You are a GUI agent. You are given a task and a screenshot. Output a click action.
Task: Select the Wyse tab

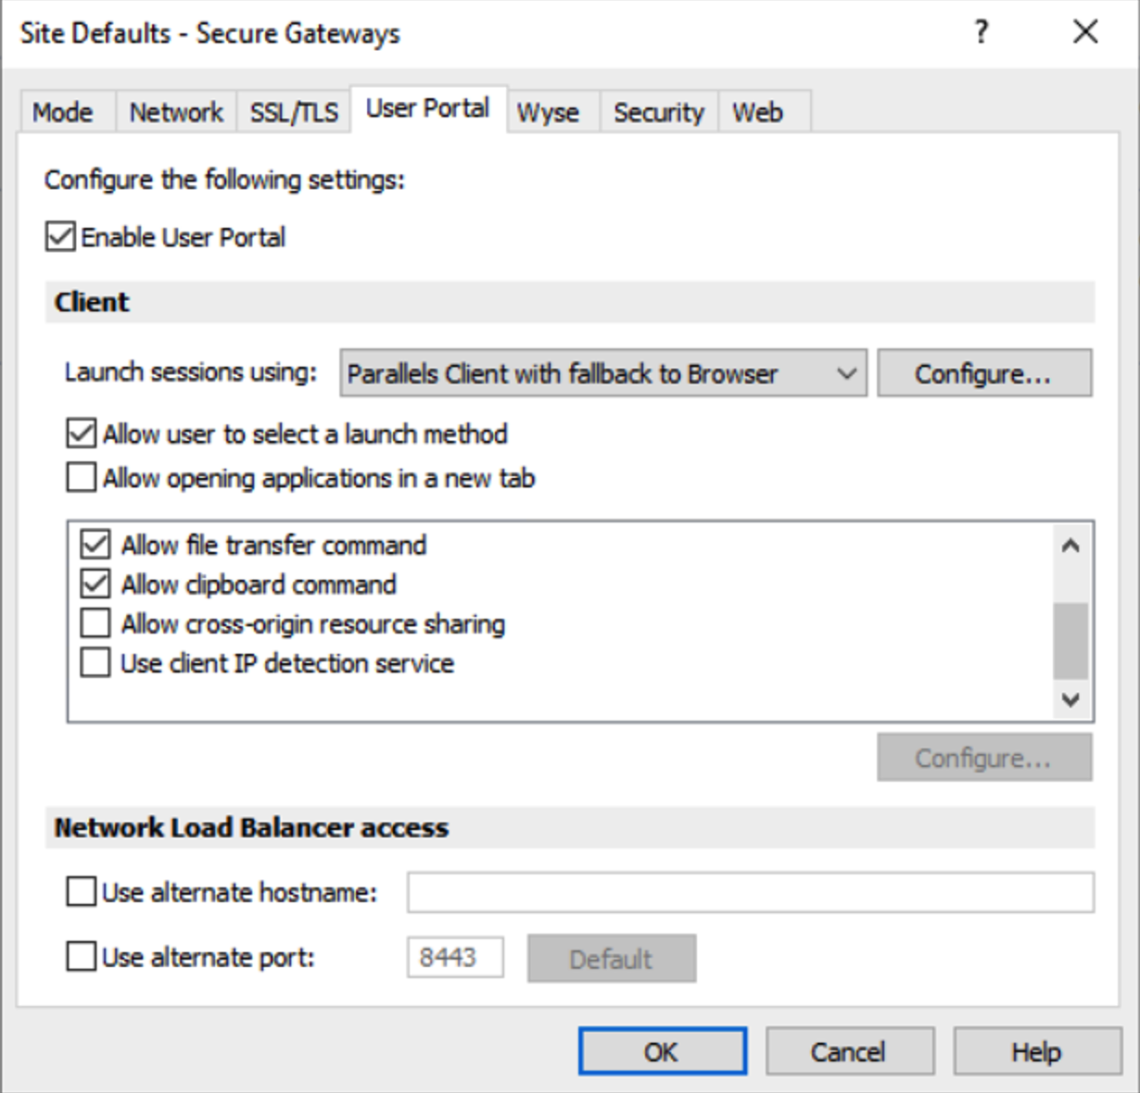(548, 112)
